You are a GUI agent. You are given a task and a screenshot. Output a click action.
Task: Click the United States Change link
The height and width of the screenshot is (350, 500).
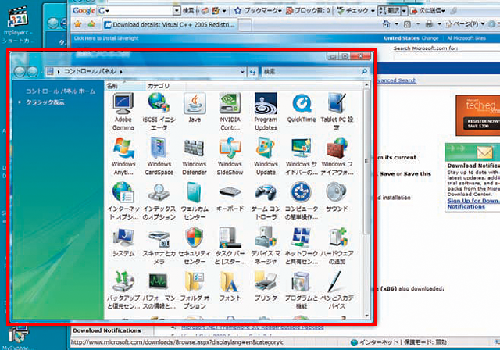(430, 38)
